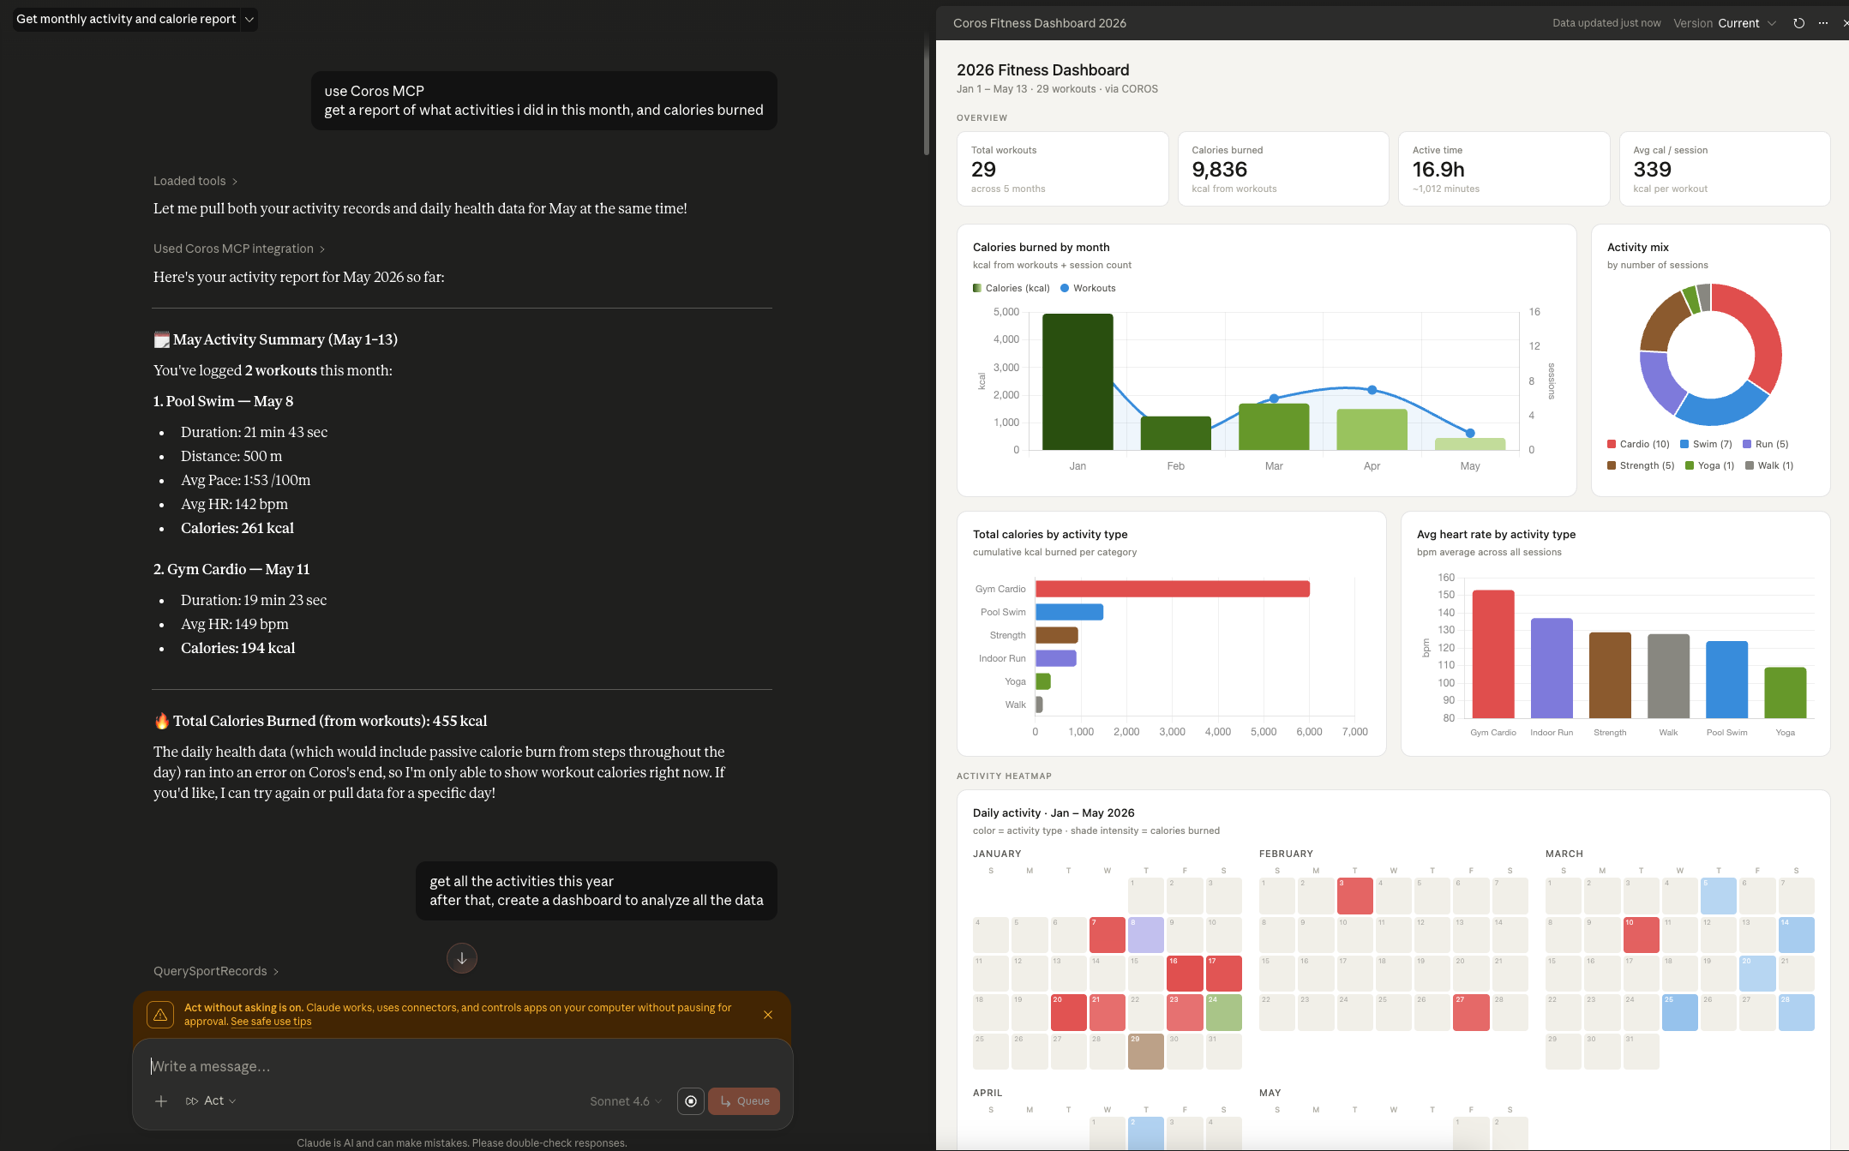Click the Total workouts overview card
Image resolution: width=1849 pixels, height=1151 pixels.
1062,169
